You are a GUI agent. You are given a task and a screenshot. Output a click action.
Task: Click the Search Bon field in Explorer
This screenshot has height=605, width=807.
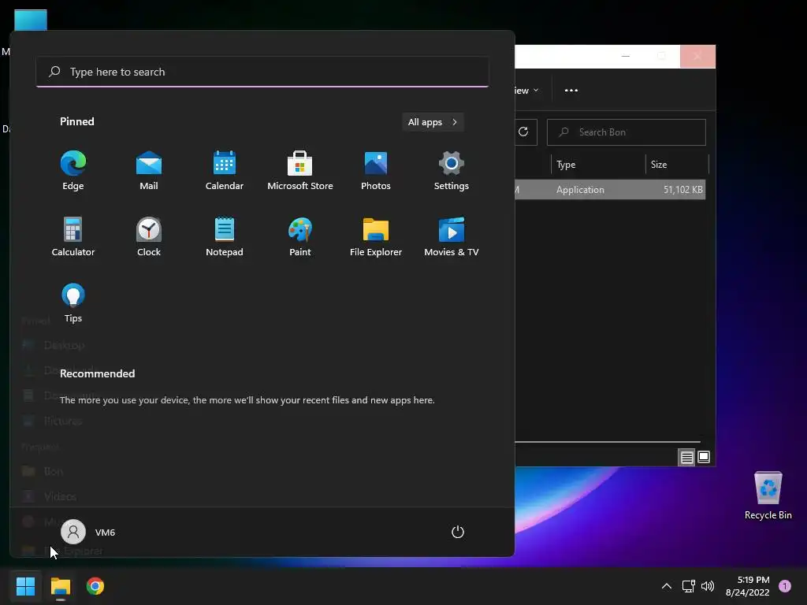click(627, 132)
